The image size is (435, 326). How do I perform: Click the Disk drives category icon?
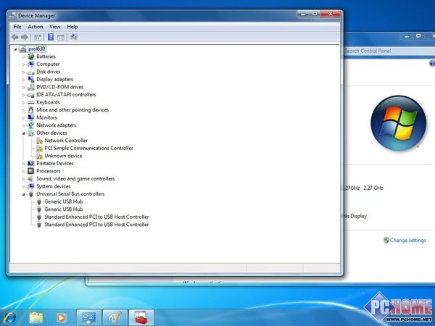(x=30, y=72)
